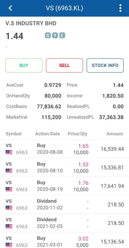Screen dimensions: 129x248
Task: Tap the G badge icon
Action: pyautogui.click(x=48, y=36)
